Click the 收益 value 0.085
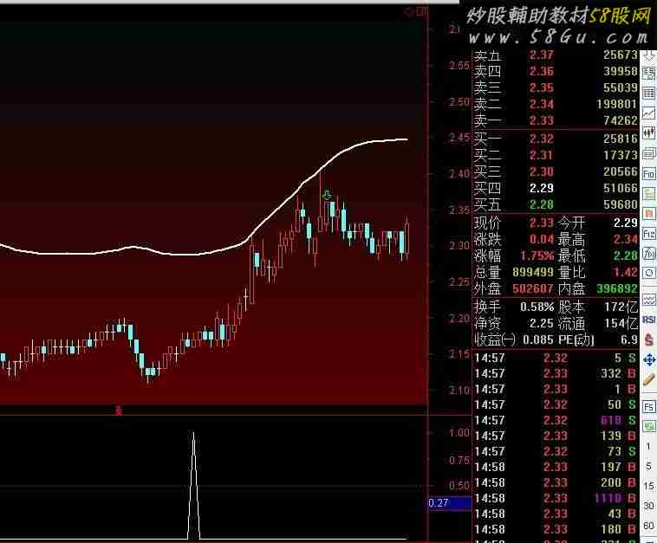Viewport: 657px width, 543px height. [538, 340]
